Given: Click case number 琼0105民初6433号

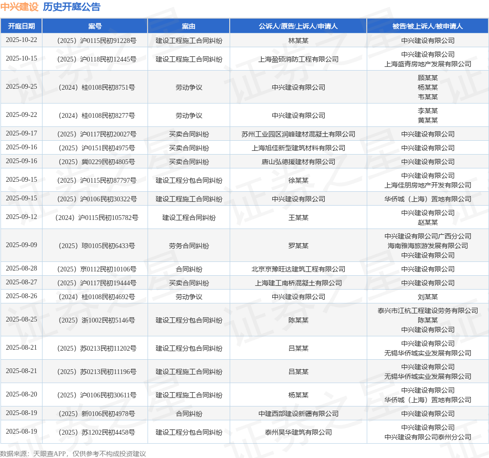Looking at the screenshot, I should [108, 246].
